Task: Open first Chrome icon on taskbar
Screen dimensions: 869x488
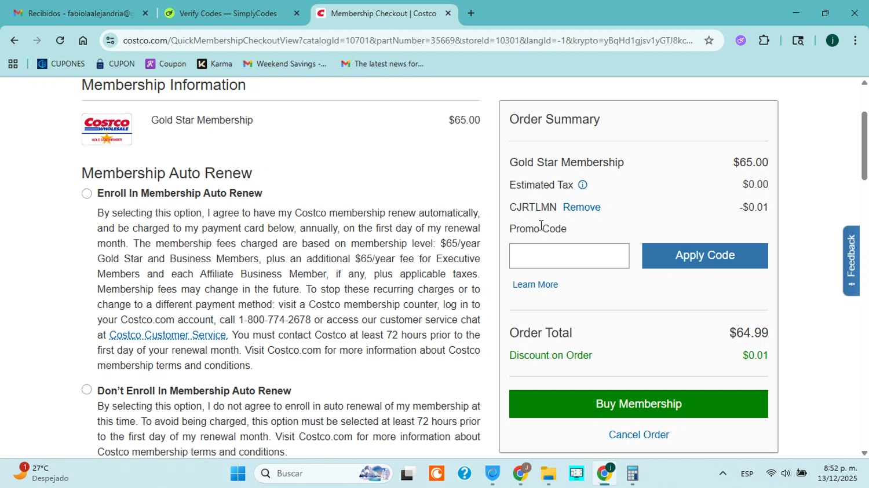Action: (521, 474)
